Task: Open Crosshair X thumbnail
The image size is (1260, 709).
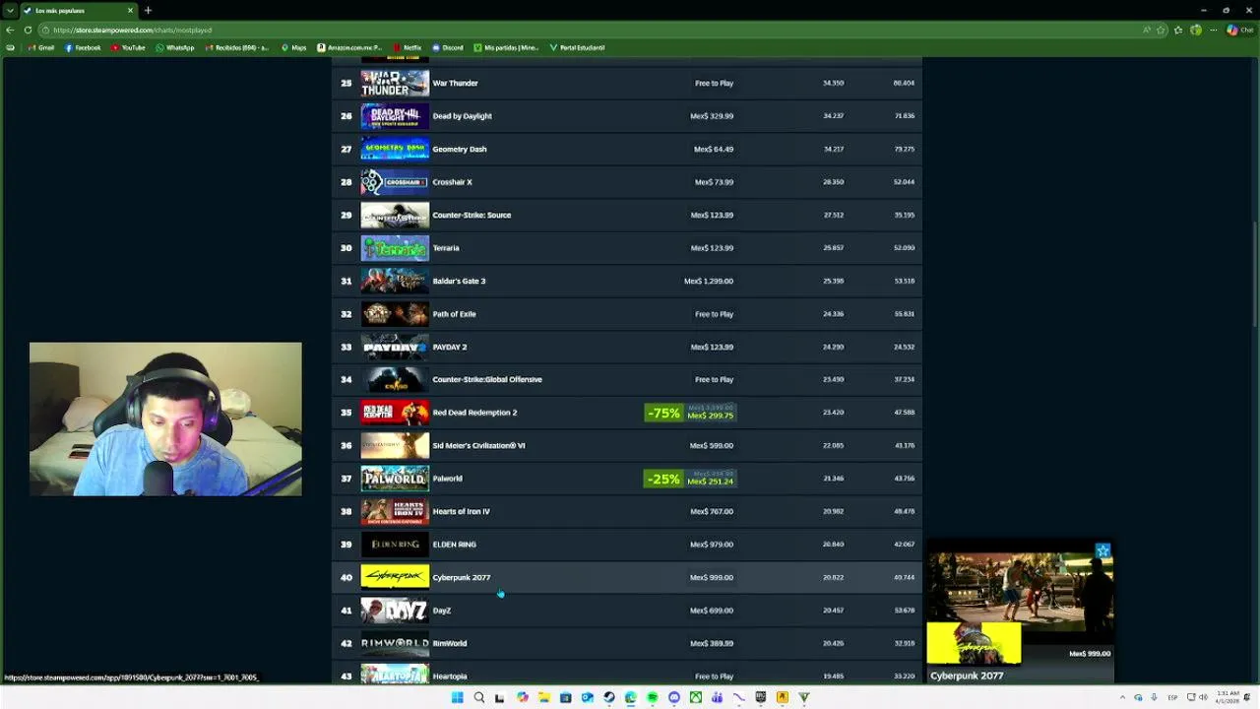Action: click(x=395, y=182)
